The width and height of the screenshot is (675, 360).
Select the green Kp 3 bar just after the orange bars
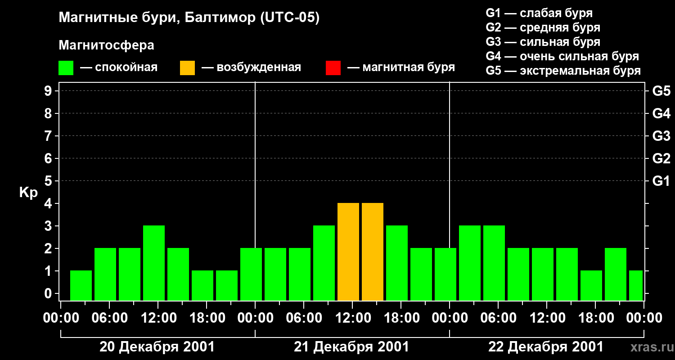(397, 263)
